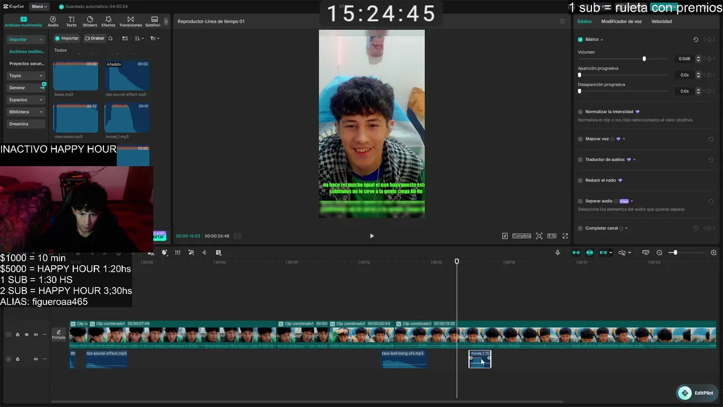The width and height of the screenshot is (723, 407).
Task: Toggle timeline auto snapping
Action: coord(590,253)
